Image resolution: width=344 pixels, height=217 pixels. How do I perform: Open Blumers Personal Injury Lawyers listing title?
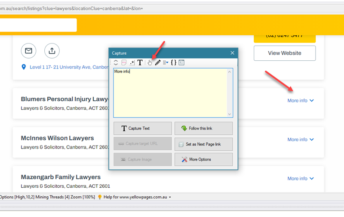click(65, 99)
